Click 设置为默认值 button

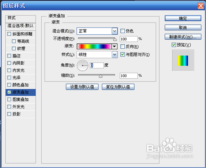82,87
